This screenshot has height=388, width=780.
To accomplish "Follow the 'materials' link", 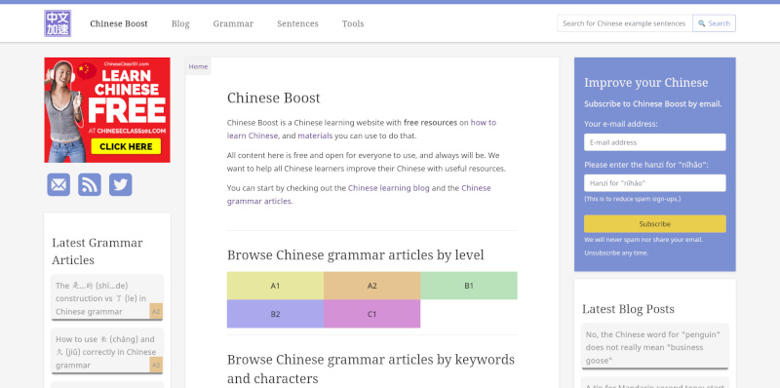I will (315, 136).
